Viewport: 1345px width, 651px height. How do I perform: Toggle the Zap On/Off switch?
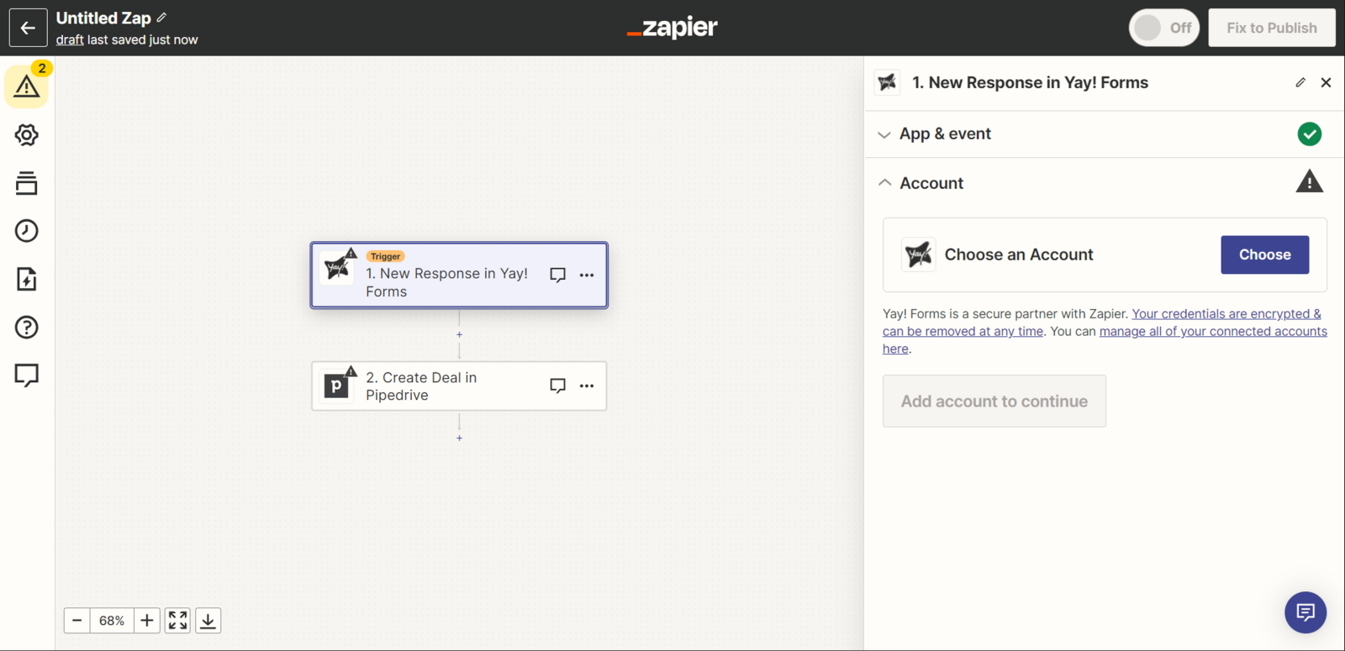(x=1163, y=28)
